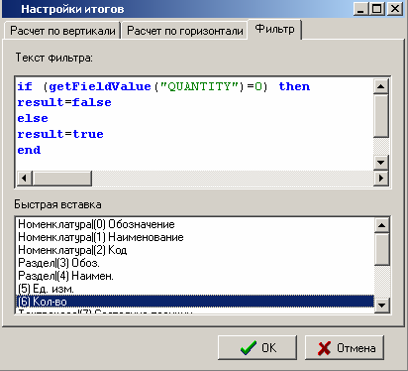
Task: Click the quick insert list scroll thumb
Action: pos(382,249)
